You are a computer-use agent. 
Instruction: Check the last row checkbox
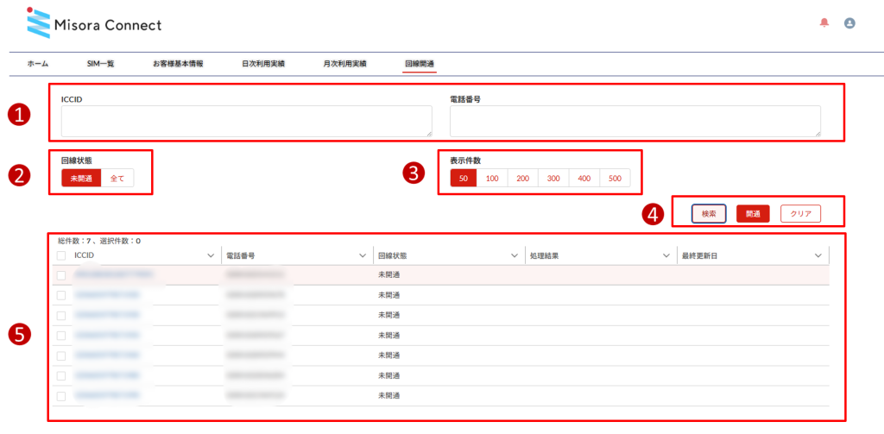60,396
